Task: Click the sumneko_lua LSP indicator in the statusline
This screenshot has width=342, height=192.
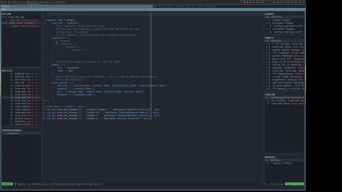Action: pyautogui.click(x=38, y=184)
